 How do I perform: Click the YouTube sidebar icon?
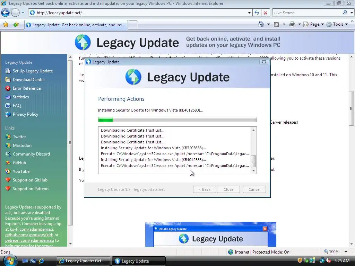[8, 171]
